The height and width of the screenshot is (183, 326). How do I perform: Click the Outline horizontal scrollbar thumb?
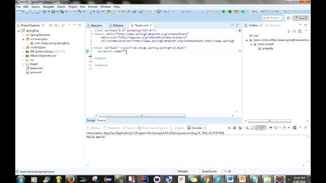coord(269,121)
